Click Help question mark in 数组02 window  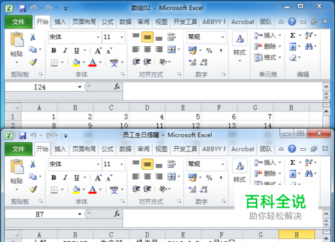point(292,21)
